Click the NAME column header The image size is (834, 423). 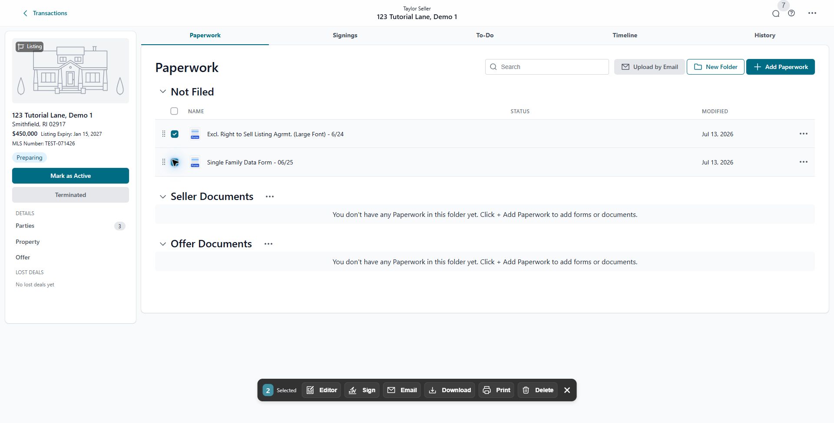coord(196,111)
